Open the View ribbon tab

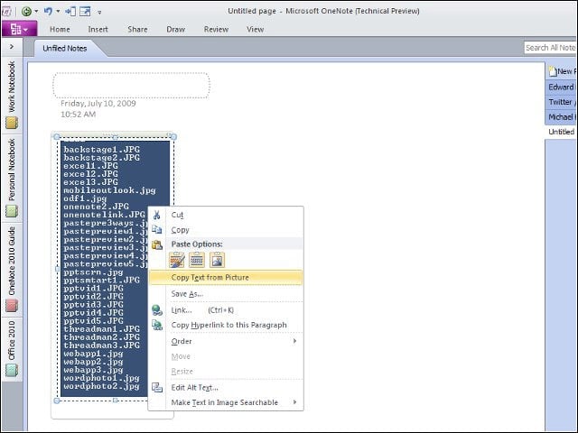click(x=255, y=29)
